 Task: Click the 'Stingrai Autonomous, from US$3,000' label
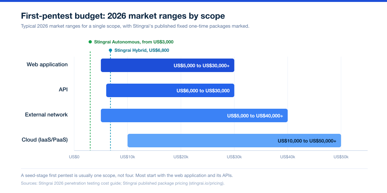tap(134, 42)
